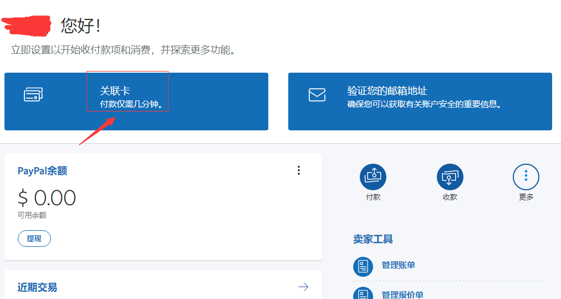Open the 更多 three-dot circle icon
Screen dimensions: 561x299
pos(526,177)
